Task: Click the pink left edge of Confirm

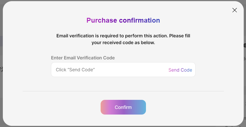Action: [103, 107]
